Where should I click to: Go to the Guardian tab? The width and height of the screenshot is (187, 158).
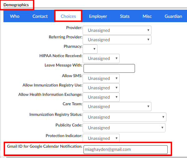coord(173,16)
